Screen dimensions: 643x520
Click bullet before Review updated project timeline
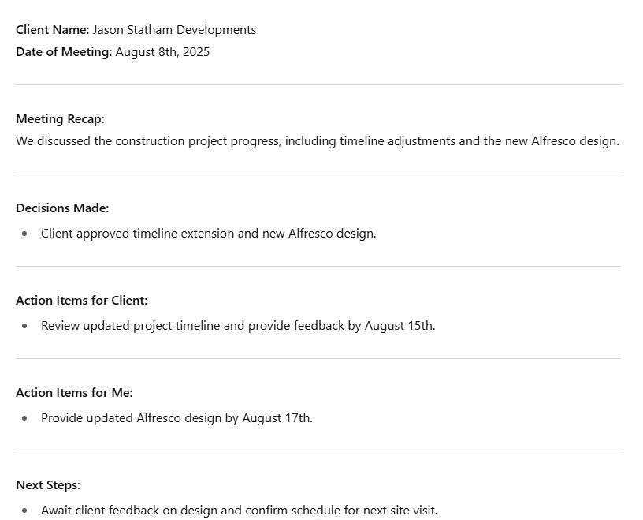pyautogui.click(x=25, y=326)
